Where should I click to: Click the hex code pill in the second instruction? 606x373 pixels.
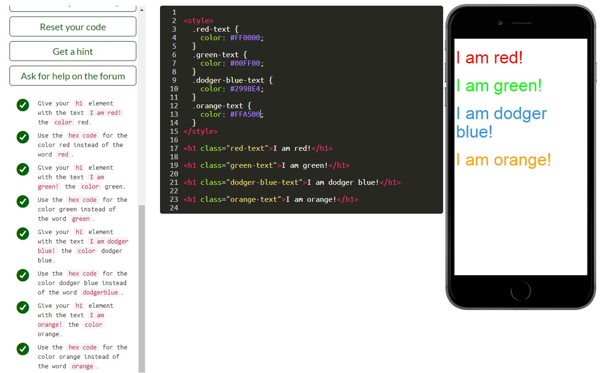click(x=82, y=135)
